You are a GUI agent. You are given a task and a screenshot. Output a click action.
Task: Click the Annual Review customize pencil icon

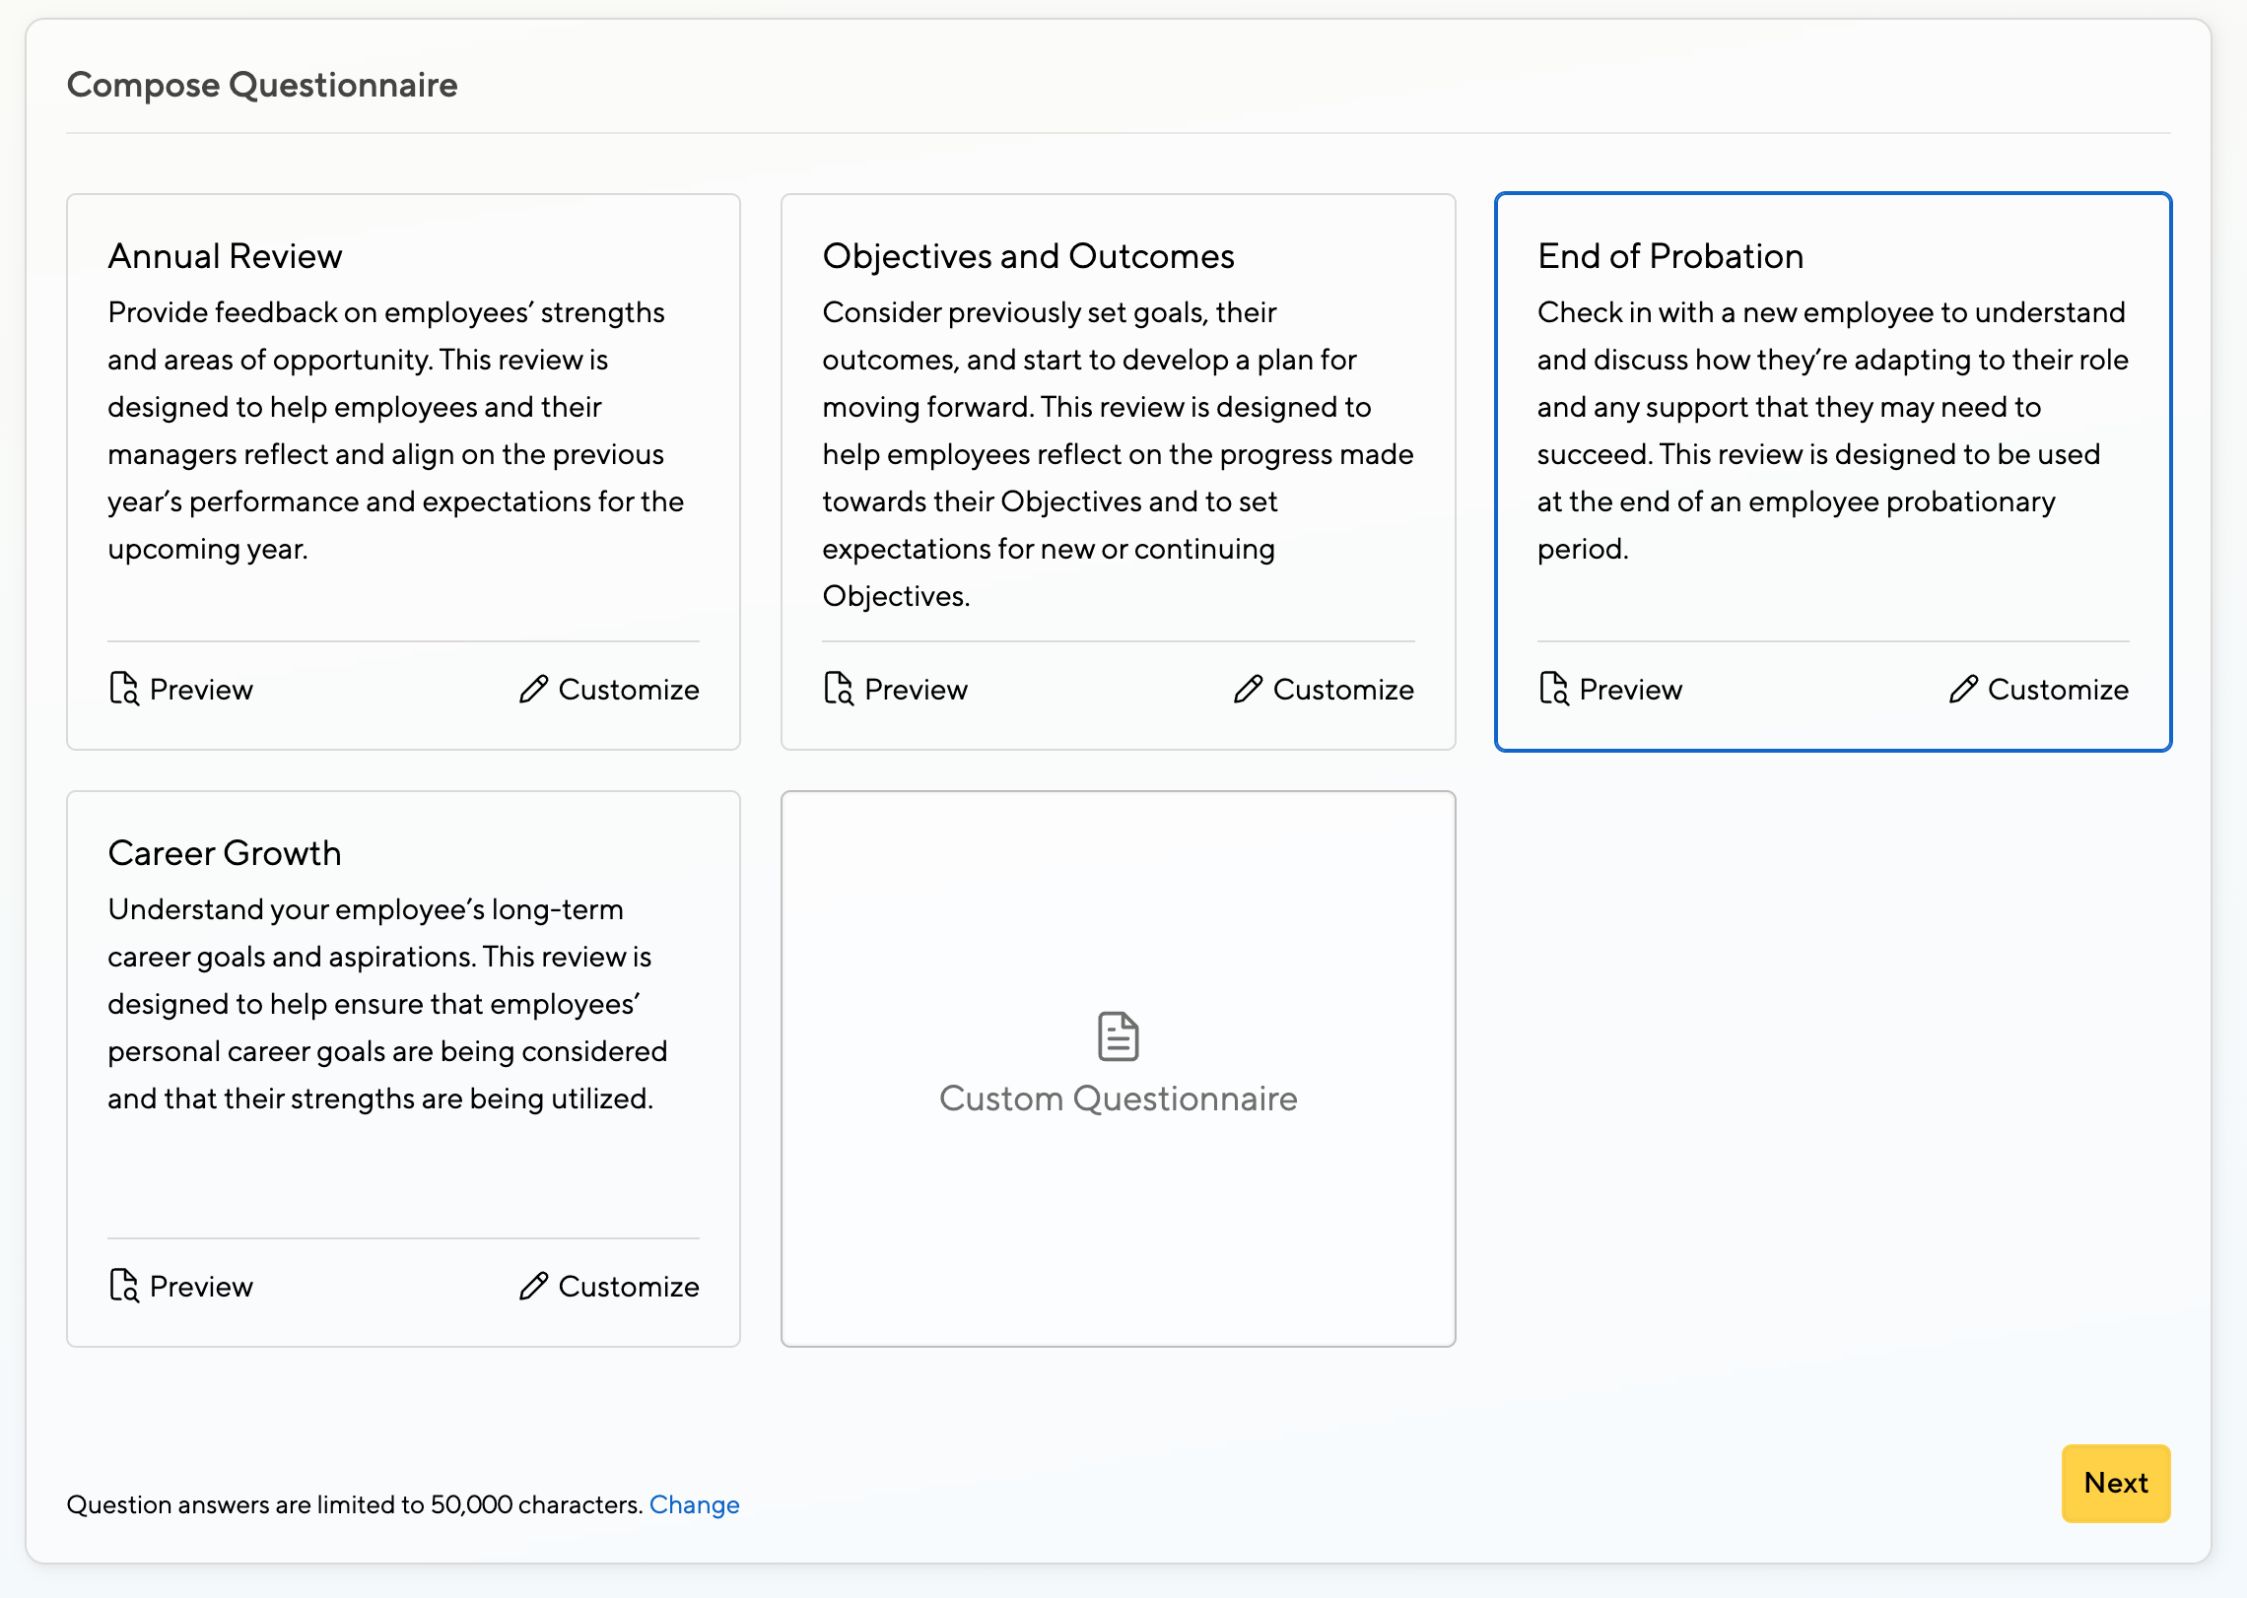(x=533, y=689)
